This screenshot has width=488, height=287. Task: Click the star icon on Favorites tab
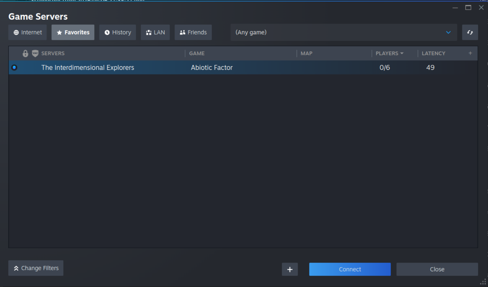(x=59, y=32)
